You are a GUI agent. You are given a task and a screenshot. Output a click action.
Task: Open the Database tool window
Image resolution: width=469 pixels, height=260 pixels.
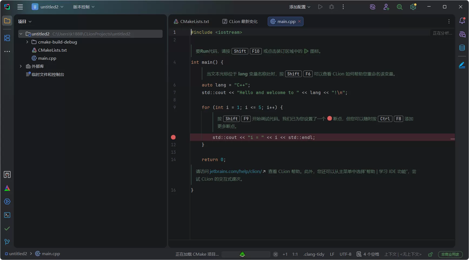click(462, 48)
